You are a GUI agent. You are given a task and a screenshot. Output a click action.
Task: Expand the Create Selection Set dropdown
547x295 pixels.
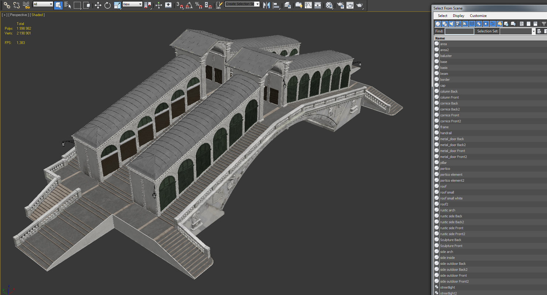[x=258, y=4]
